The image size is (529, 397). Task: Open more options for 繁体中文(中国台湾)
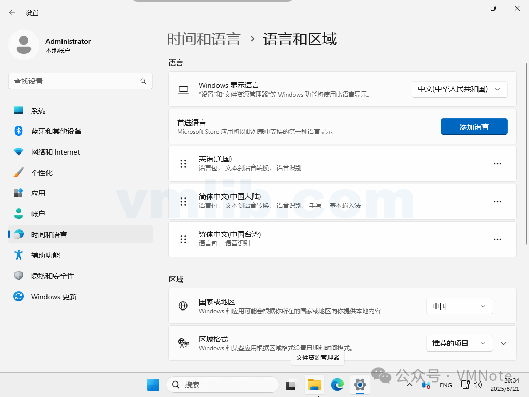point(497,239)
